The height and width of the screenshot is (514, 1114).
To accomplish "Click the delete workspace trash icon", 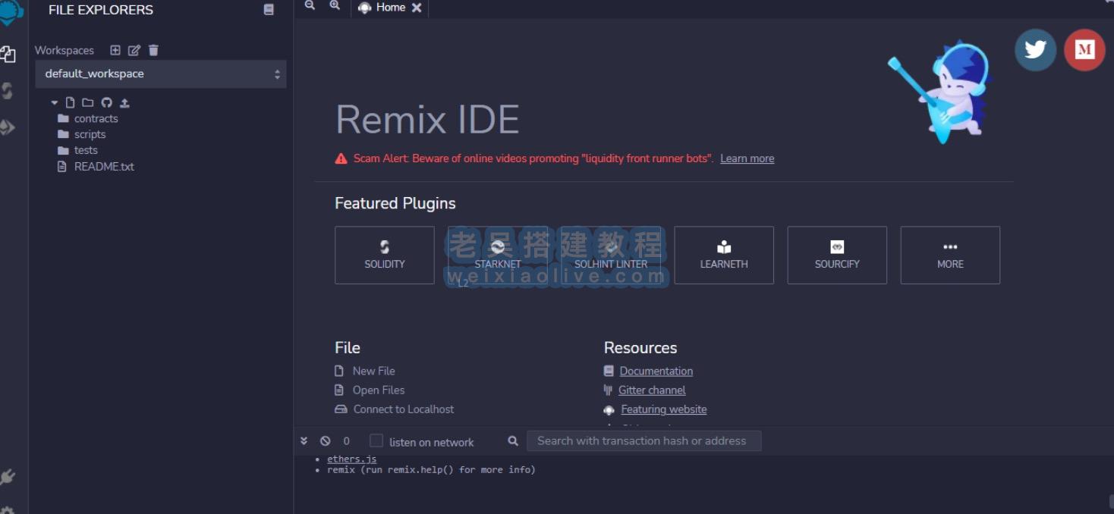I will pyautogui.click(x=153, y=50).
